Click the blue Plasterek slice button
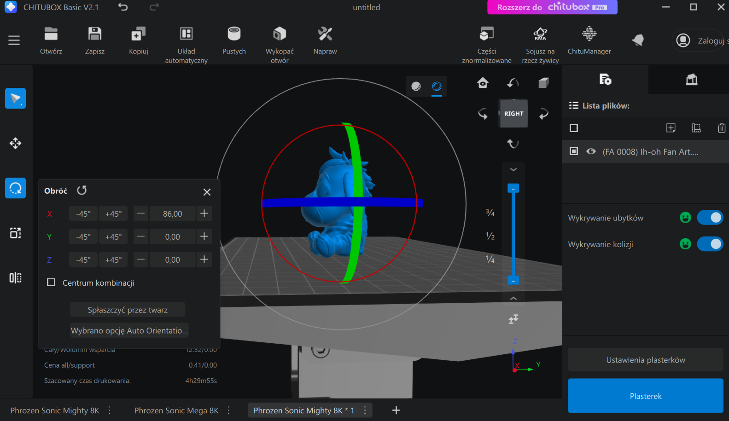 [646, 396]
